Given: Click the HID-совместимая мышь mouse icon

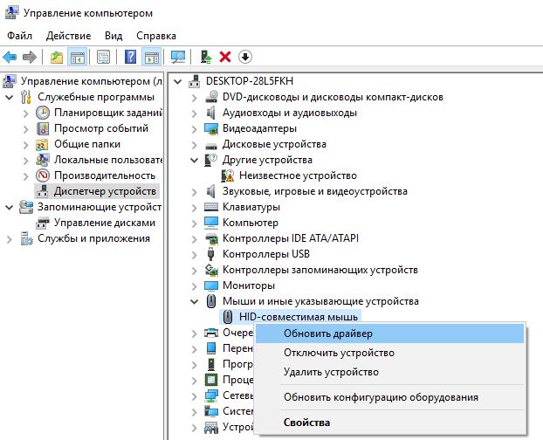Looking at the screenshot, I should click(x=228, y=317).
